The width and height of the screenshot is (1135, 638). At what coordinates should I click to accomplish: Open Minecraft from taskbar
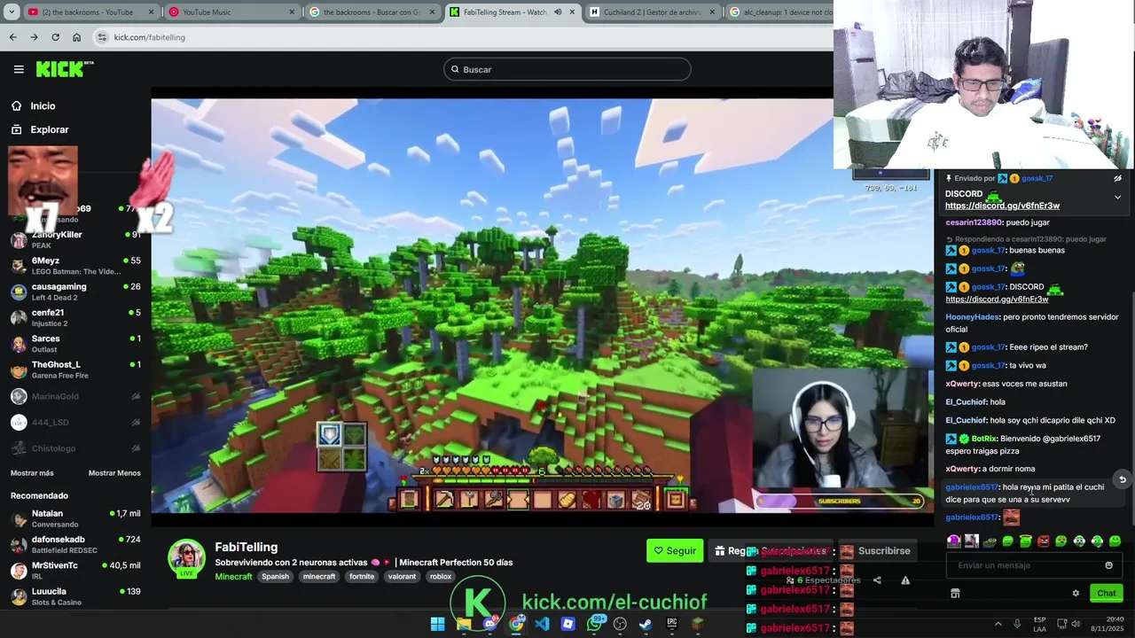(698, 624)
